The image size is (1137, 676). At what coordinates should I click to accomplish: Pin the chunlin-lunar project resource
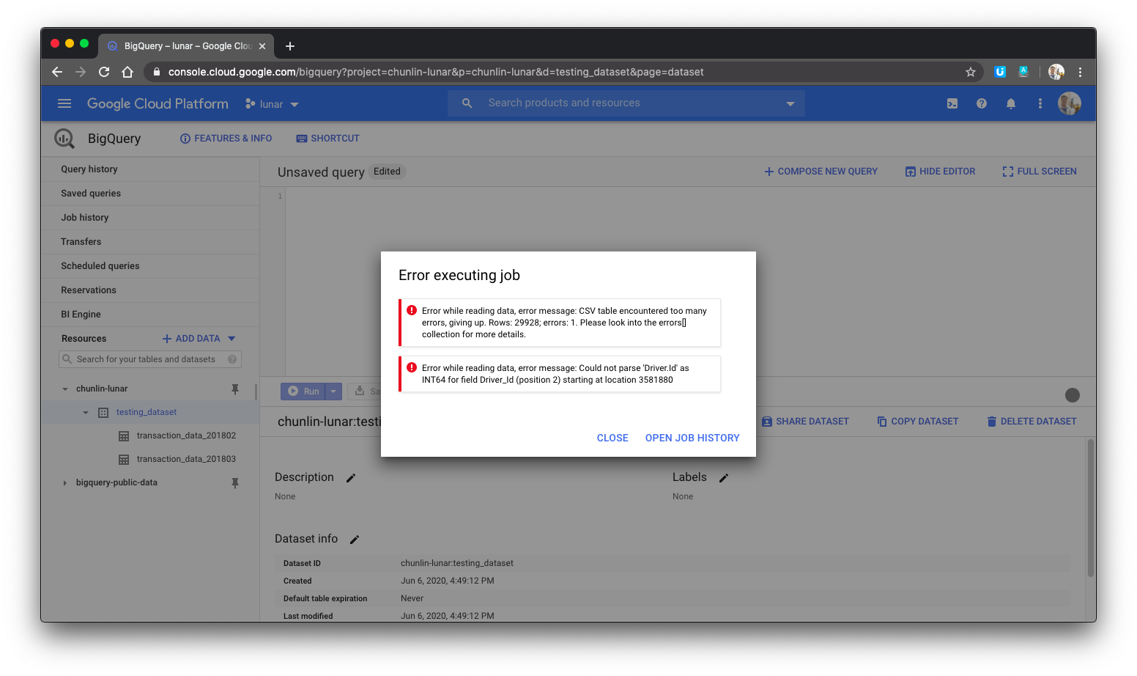235,389
